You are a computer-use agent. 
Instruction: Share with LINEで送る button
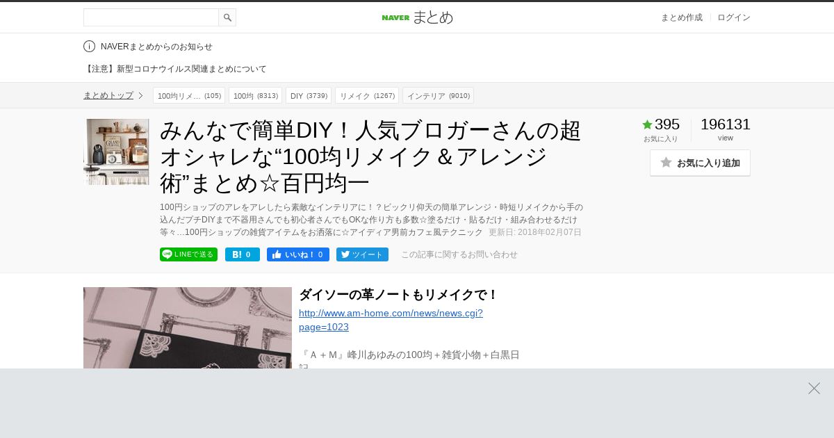click(x=188, y=254)
